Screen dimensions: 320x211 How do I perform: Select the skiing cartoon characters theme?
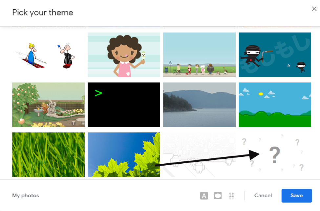pos(48,55)
